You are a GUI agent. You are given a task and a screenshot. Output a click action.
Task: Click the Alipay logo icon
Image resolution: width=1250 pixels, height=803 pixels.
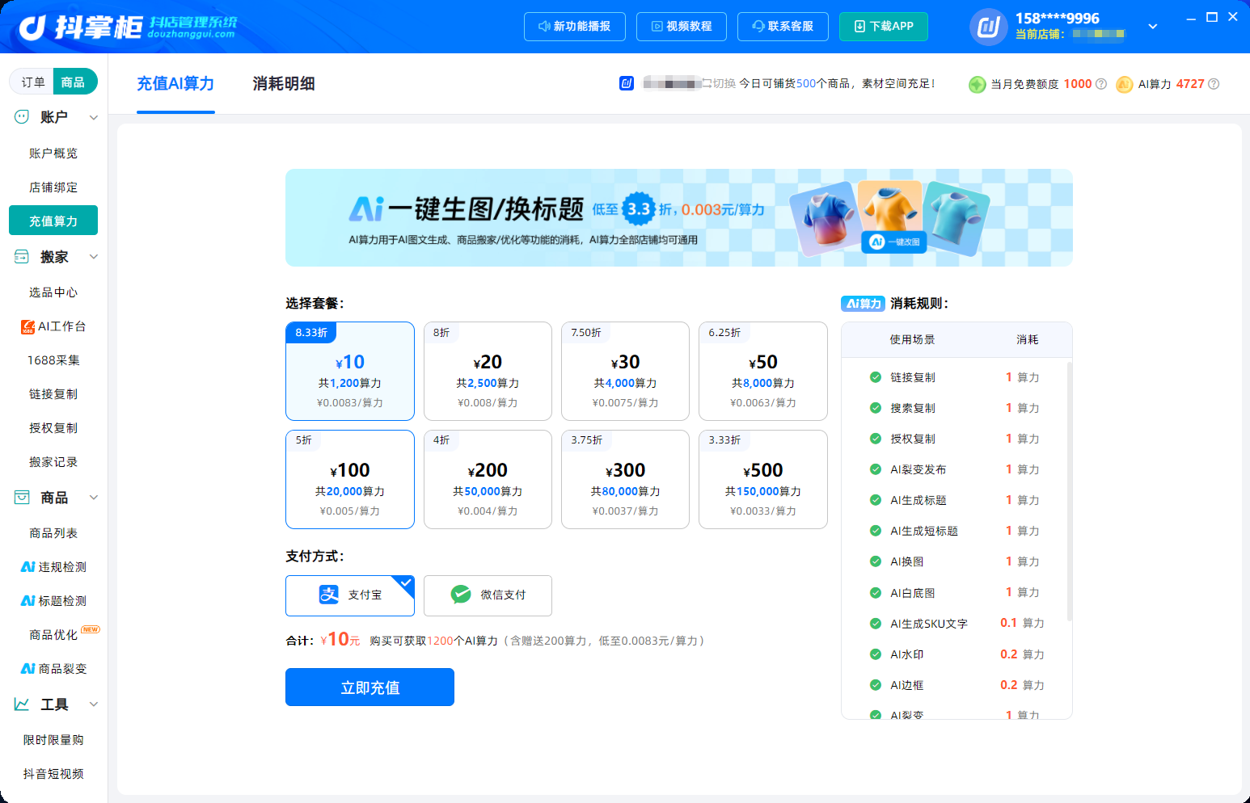(329, 595)
